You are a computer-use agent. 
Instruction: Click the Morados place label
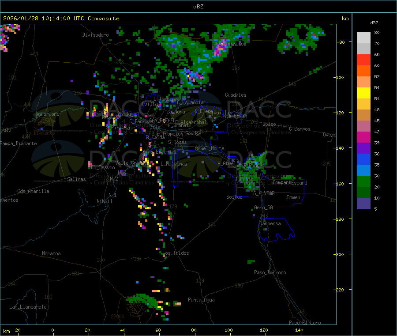(51, 253)
